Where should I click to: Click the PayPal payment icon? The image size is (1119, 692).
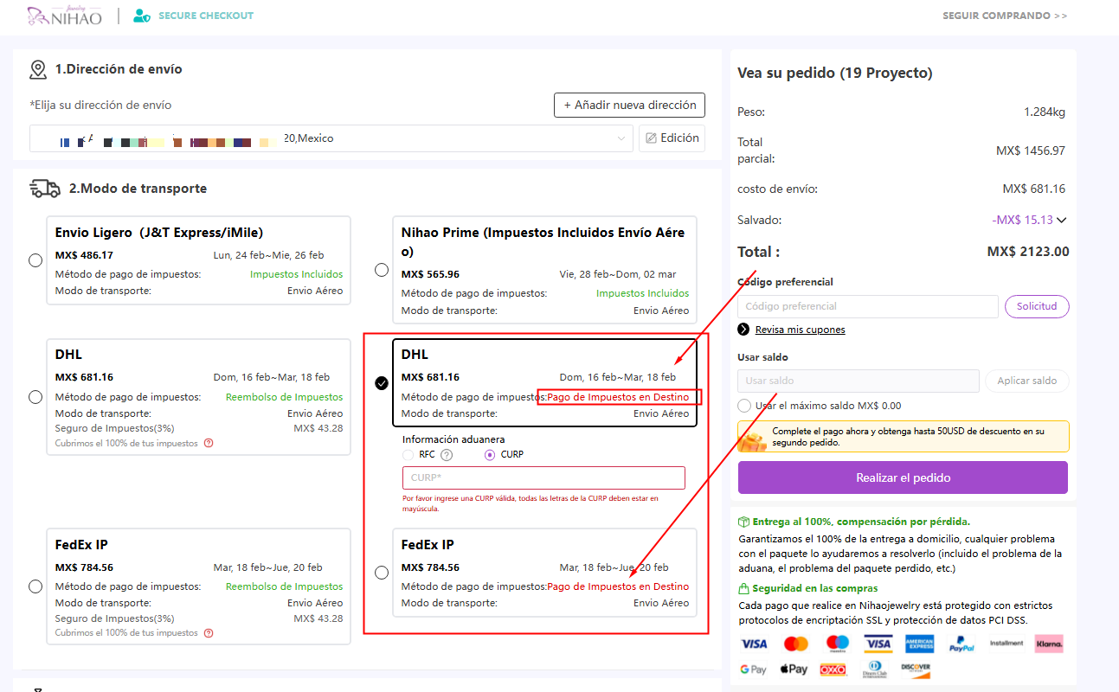tap(961, 644)
